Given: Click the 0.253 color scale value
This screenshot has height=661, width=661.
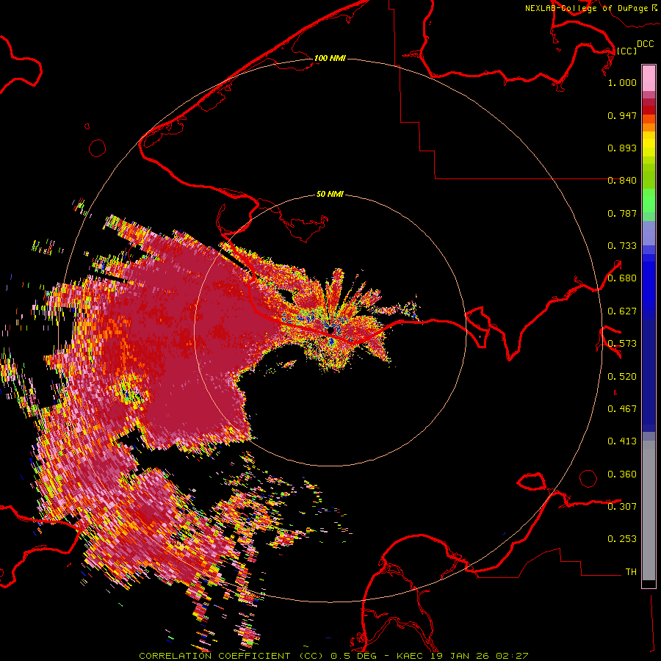Looking at the screenshot, I should [622, 539].
